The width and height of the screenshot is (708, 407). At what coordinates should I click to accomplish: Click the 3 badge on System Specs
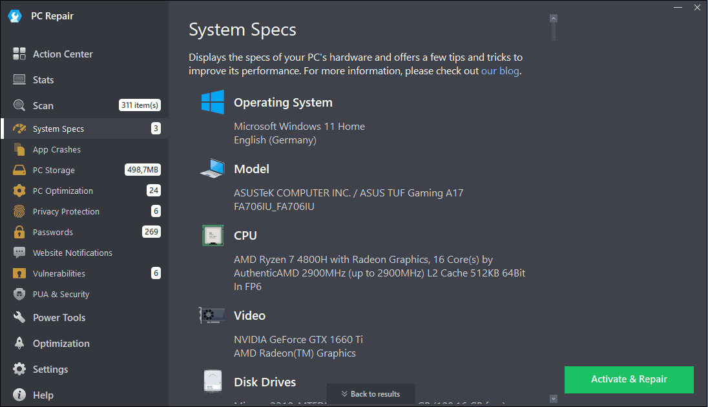click(156, 129)
